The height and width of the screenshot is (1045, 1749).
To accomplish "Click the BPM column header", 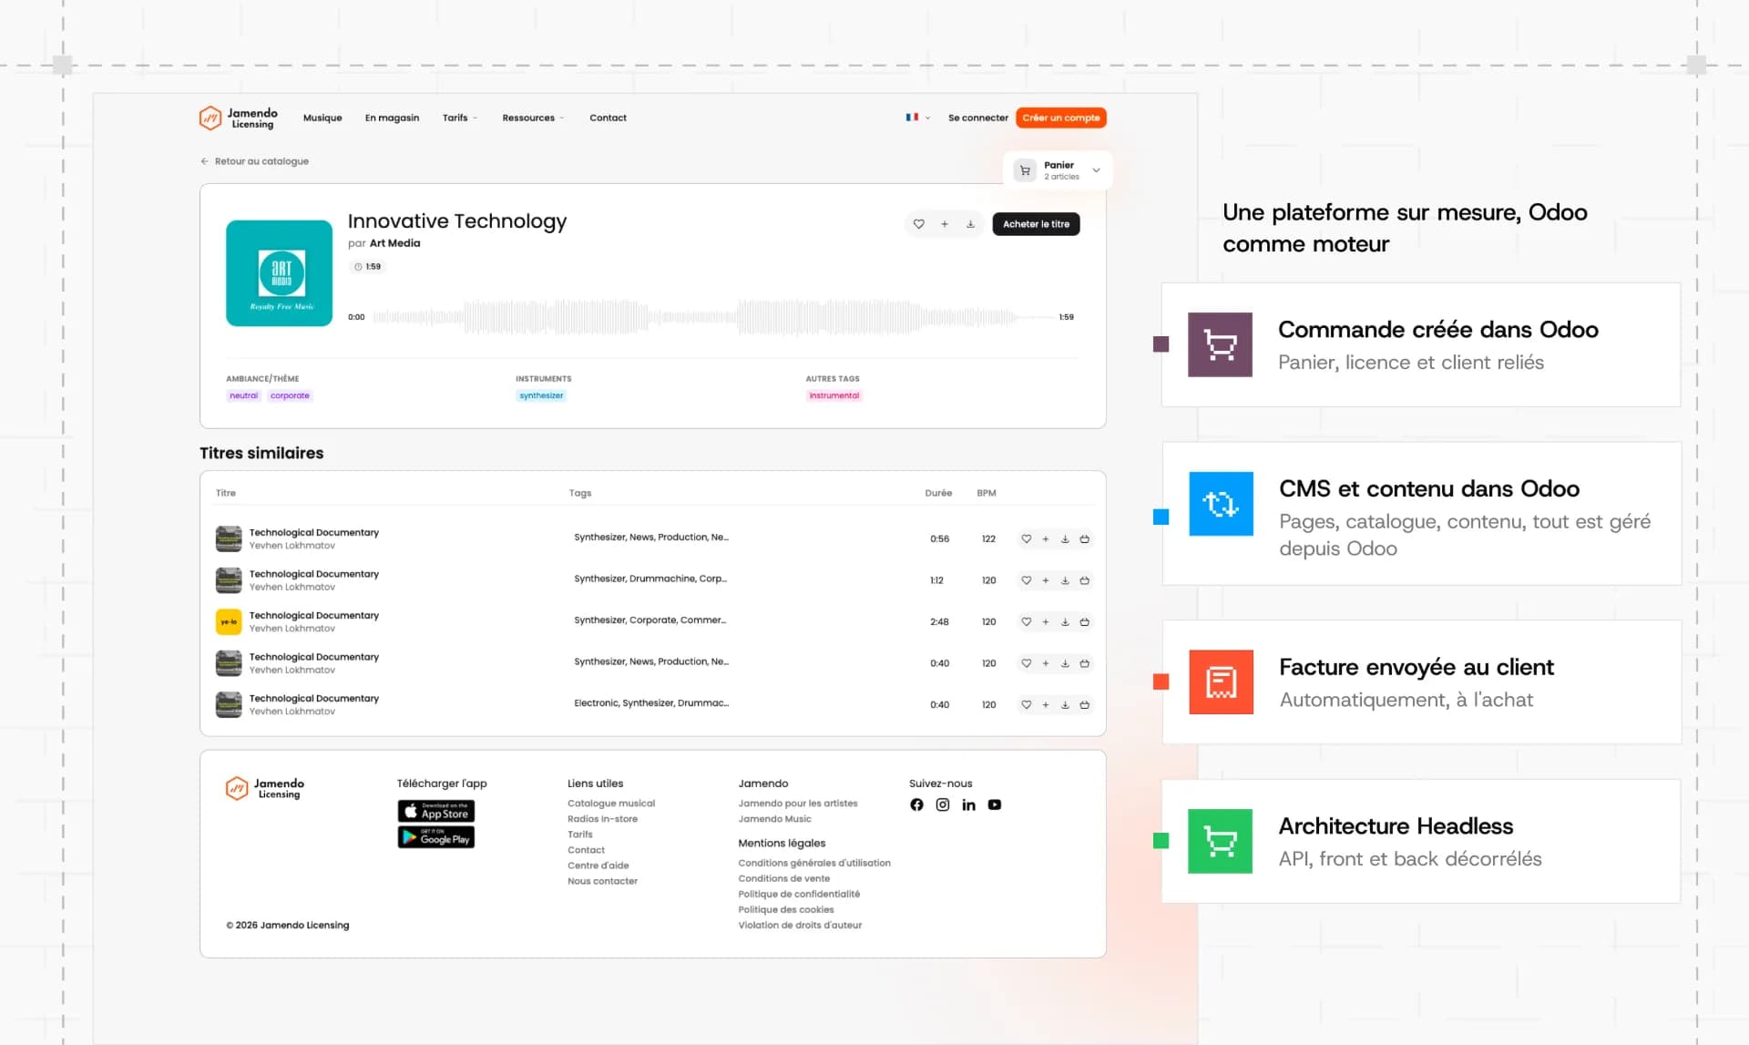I will [x=987, y=493].
